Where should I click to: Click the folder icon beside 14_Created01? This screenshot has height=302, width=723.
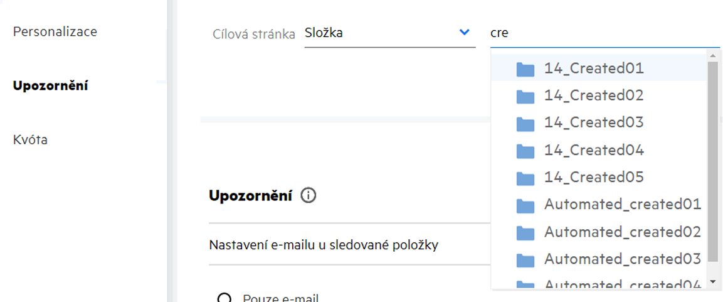[525, 69]
